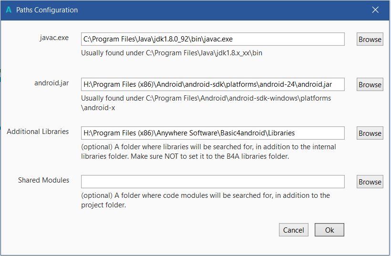Screen dimensions: 391x256
Task: Click the Additional Libraries label
Action: (x=38, y=132)
